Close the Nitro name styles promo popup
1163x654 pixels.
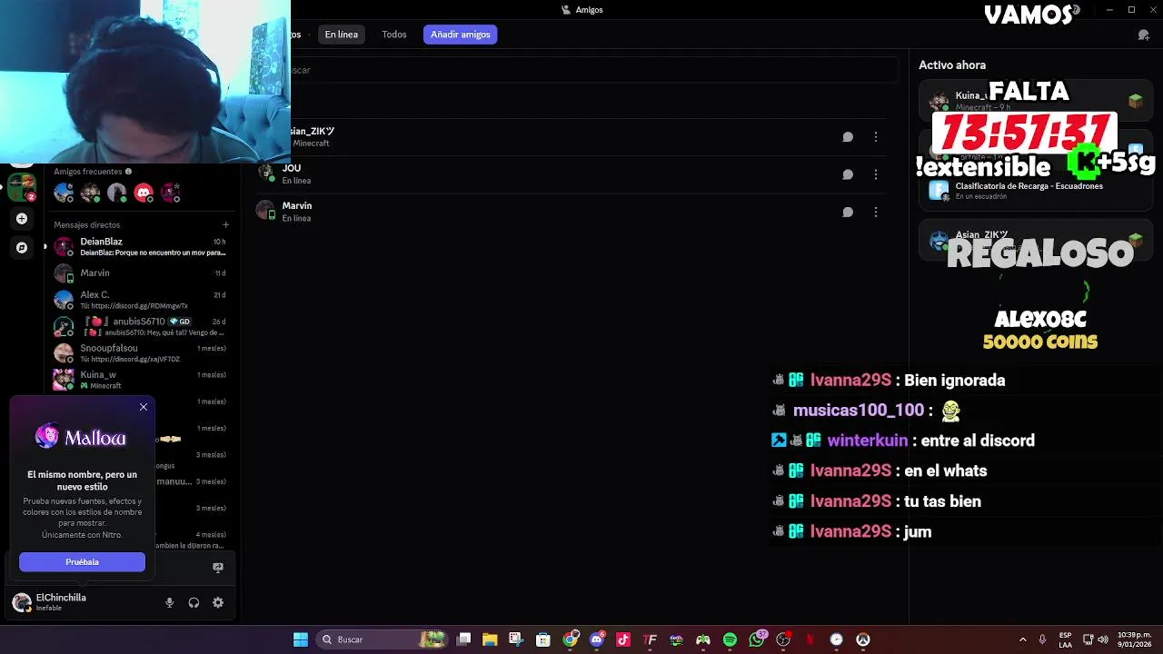(x=144, y=407)
